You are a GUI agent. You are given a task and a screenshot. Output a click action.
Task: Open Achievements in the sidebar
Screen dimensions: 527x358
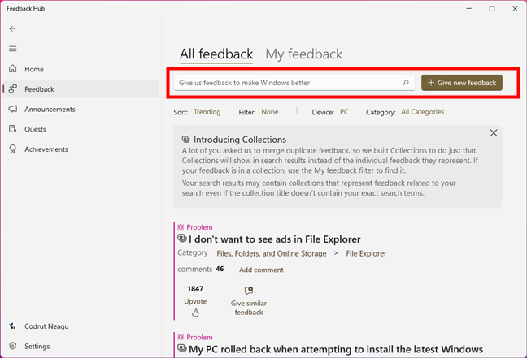coord(81,149)
